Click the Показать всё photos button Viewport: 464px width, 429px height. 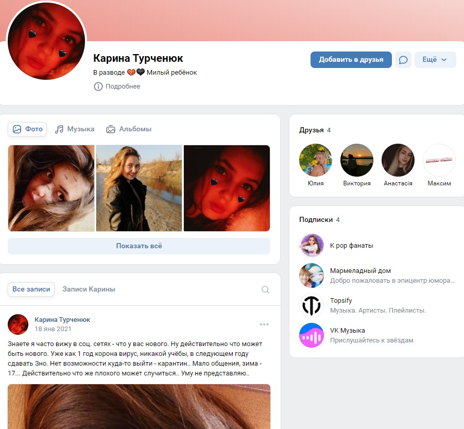pos(139,246)
